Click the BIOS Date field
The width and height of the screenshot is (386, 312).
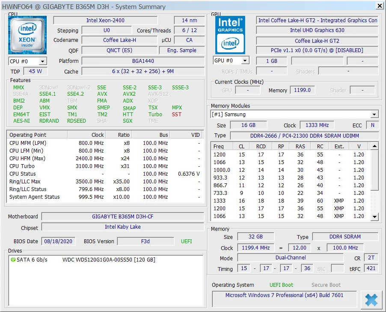pos(58,241)
